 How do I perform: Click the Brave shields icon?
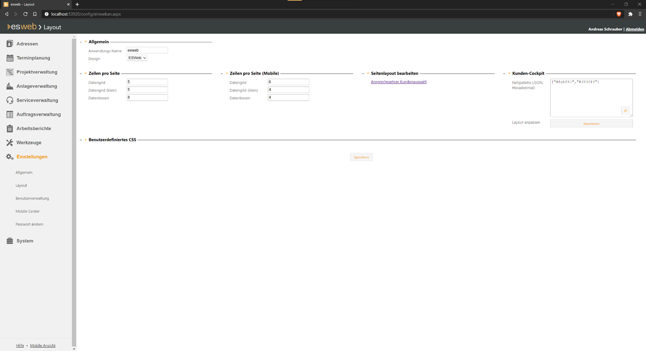point(619,14)
